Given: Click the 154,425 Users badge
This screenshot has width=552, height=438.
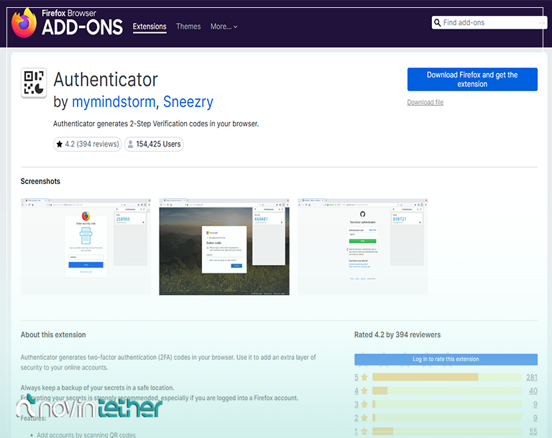Looking at the screenshot, I should tap(154, 144).
